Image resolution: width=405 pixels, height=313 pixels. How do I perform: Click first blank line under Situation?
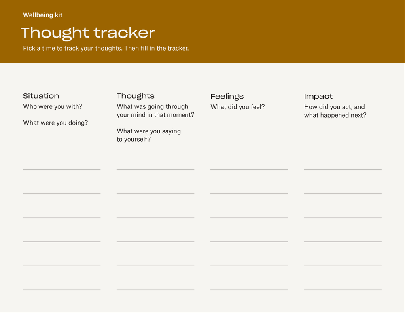coord(62,169)
